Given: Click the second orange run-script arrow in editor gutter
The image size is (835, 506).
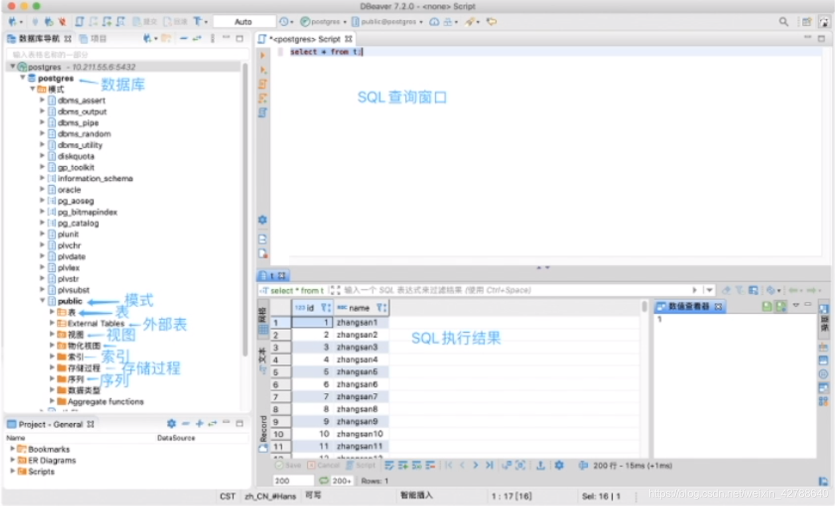Looking at the screenshot, I should [263, 69].
